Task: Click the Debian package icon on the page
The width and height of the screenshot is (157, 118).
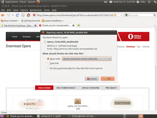Action: click(78, 101)
